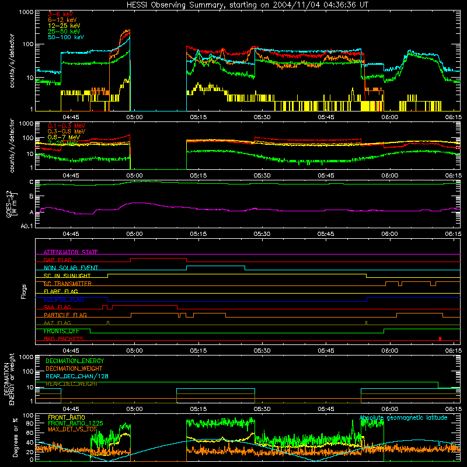Screen dimensions: 467x467
Task: Select the 25-50 keV legend label
Action: tap(64, 32)
